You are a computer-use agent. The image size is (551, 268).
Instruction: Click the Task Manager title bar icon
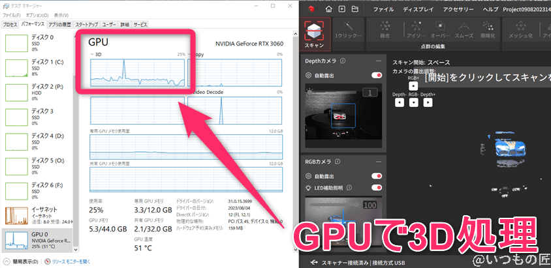point(5,7)
